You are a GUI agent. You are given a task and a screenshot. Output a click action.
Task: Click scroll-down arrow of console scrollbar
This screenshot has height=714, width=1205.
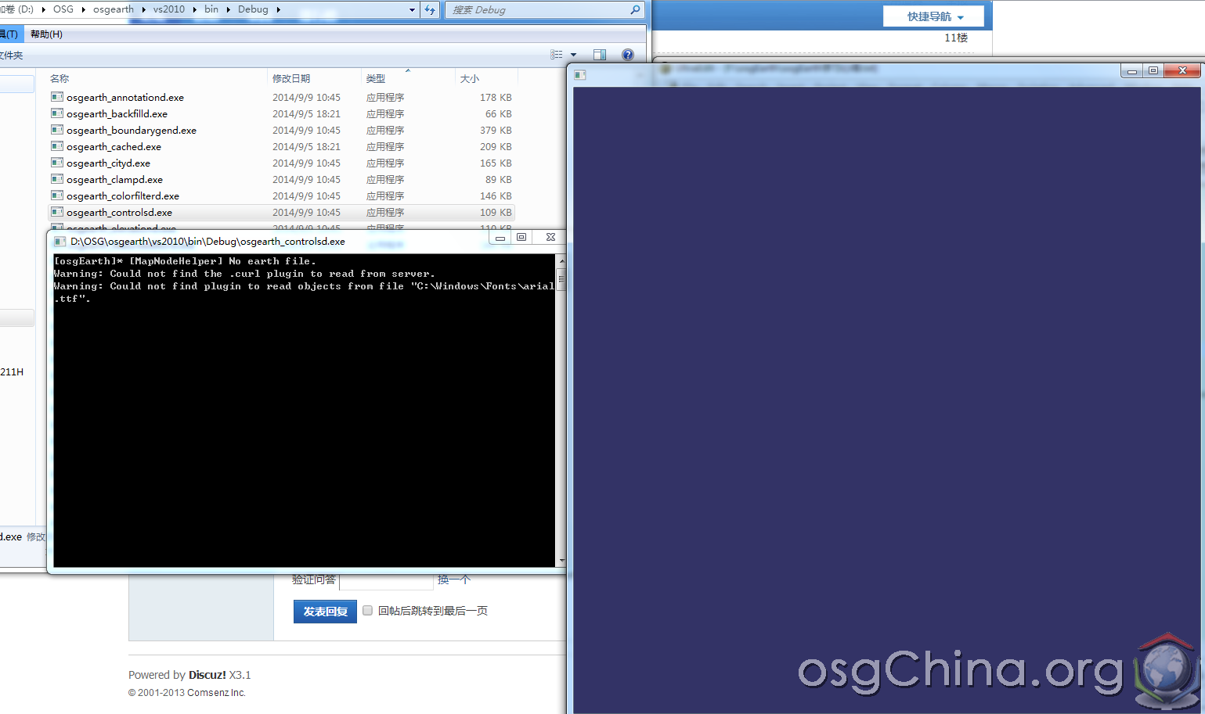point(561,561)
